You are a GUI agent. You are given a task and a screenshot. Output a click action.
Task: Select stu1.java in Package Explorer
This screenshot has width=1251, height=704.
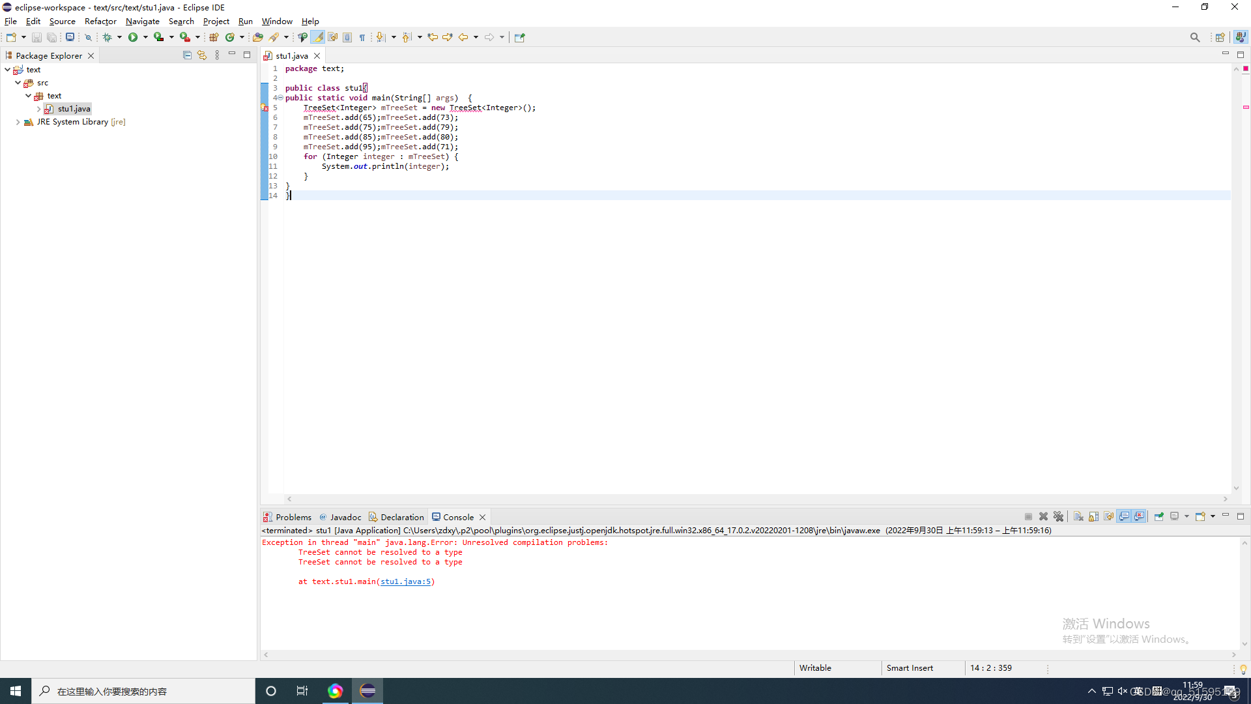tap(74, 109)
